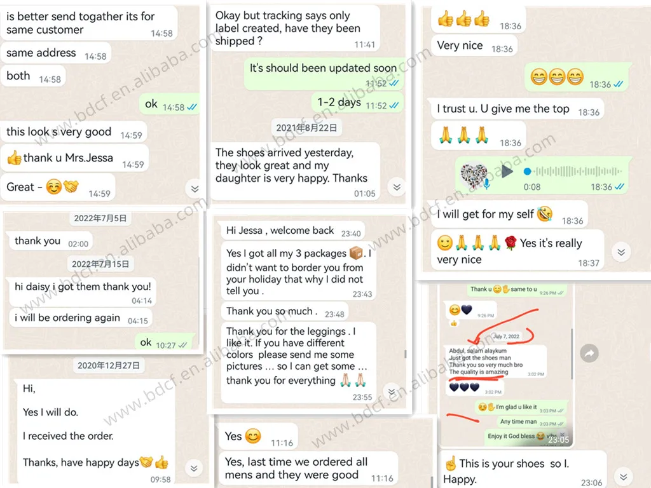Click the three praying hands emoji message

pyautogui.click(x=479, y=136)
